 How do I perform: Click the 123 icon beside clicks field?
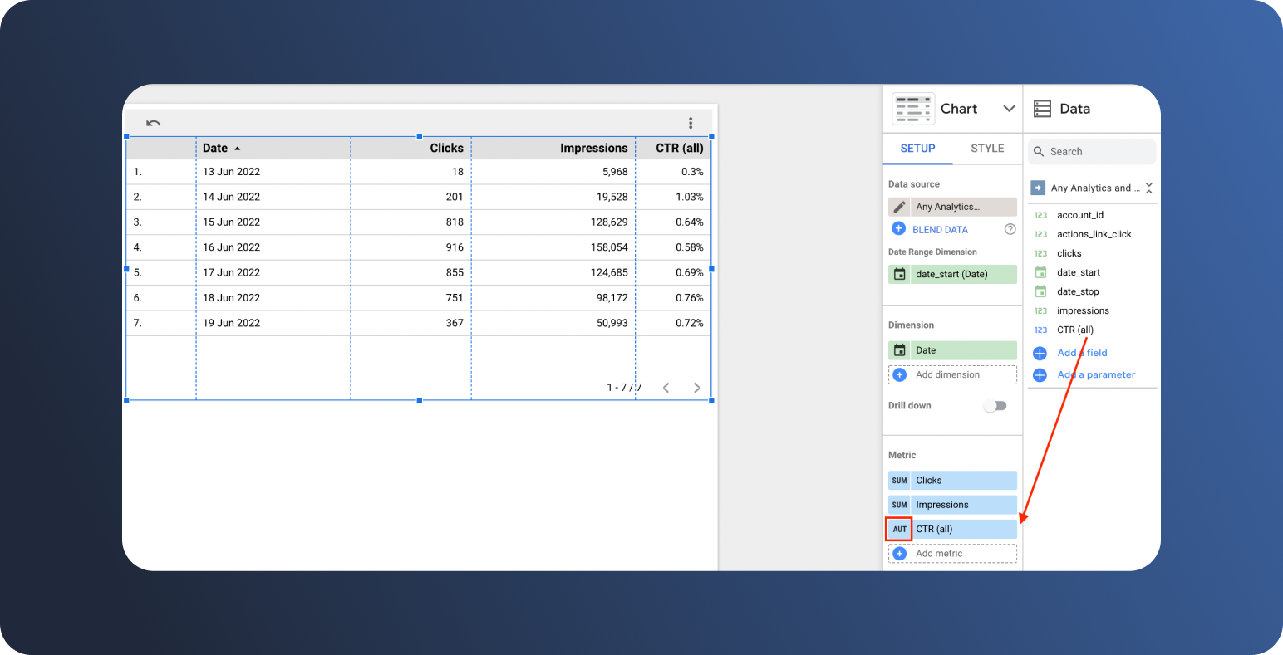tap(1040, 252)
